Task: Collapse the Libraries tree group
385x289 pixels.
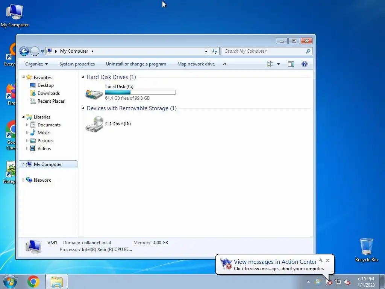Action: (x=23, y=117)
